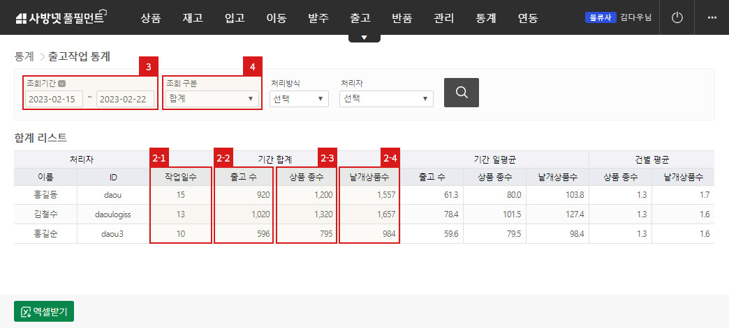The image size is (729, 328).
Task: Click the power logout icon
Action: (677, 17)
